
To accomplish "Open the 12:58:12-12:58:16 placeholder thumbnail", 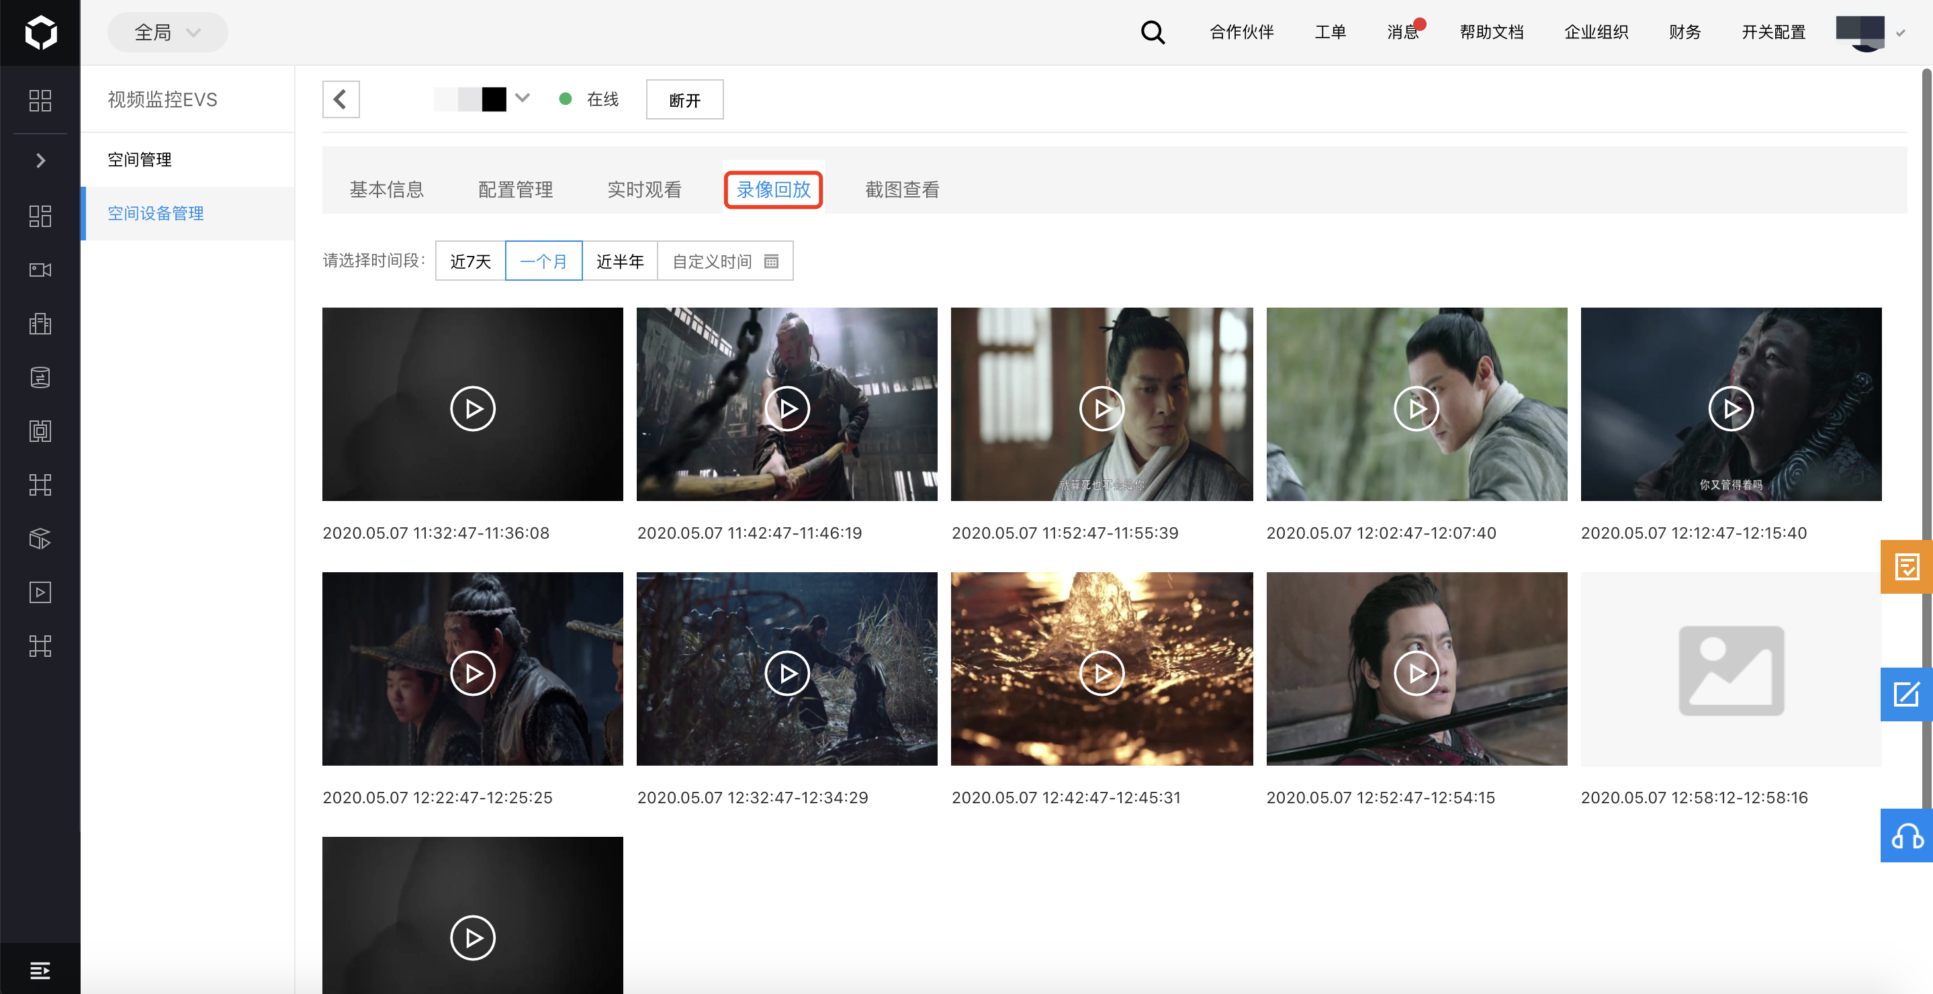I will click(x=1731, y=669).
